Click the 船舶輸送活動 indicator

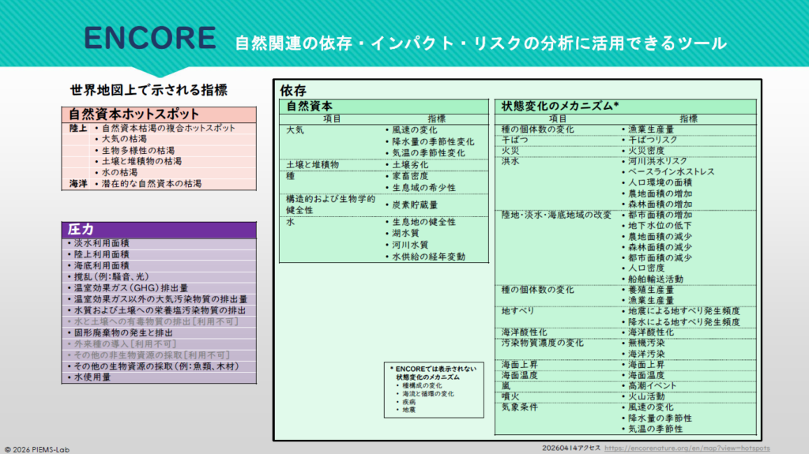[655, 279]
